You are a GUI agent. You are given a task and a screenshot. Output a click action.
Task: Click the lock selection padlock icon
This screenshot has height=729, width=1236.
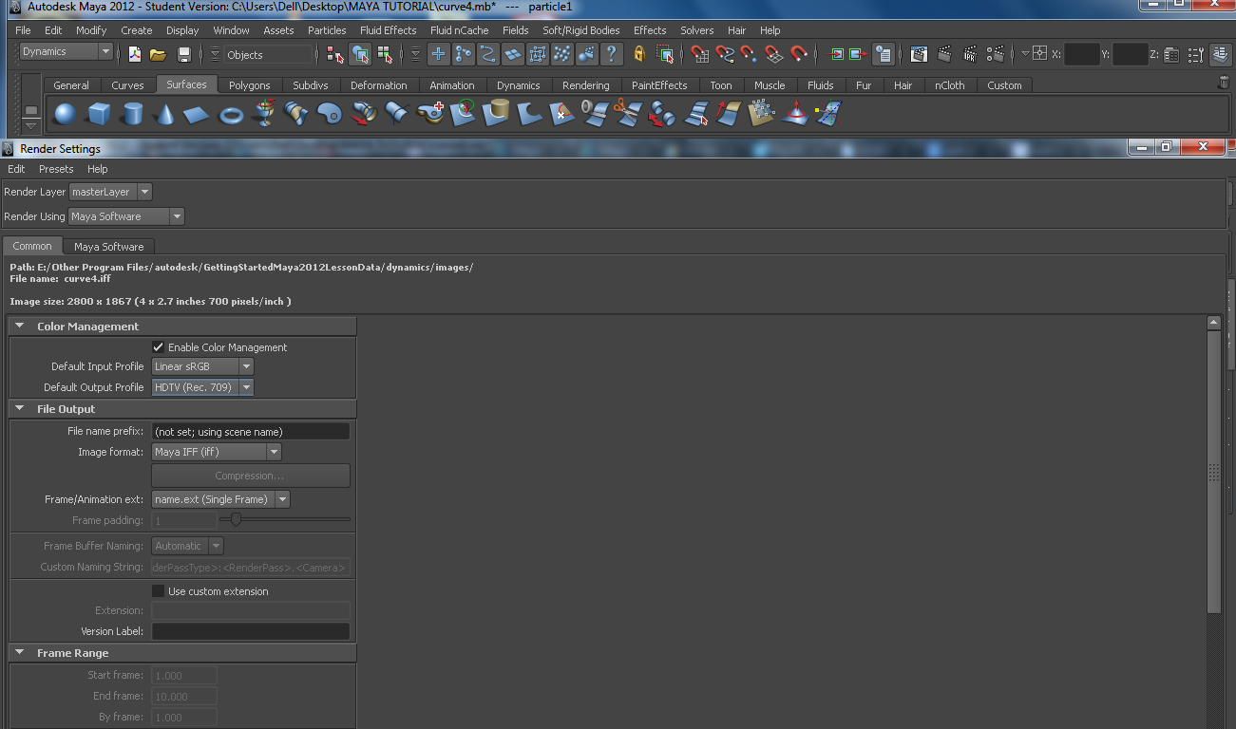coord(639,54)
